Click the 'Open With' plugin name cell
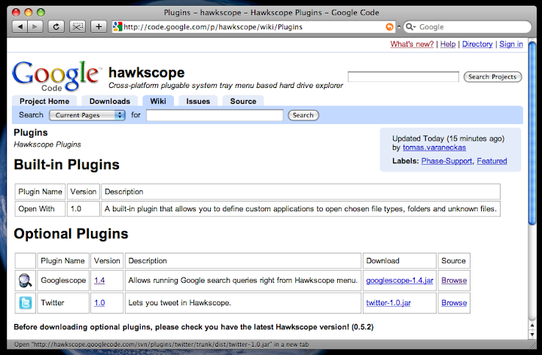 coord(40,209)
